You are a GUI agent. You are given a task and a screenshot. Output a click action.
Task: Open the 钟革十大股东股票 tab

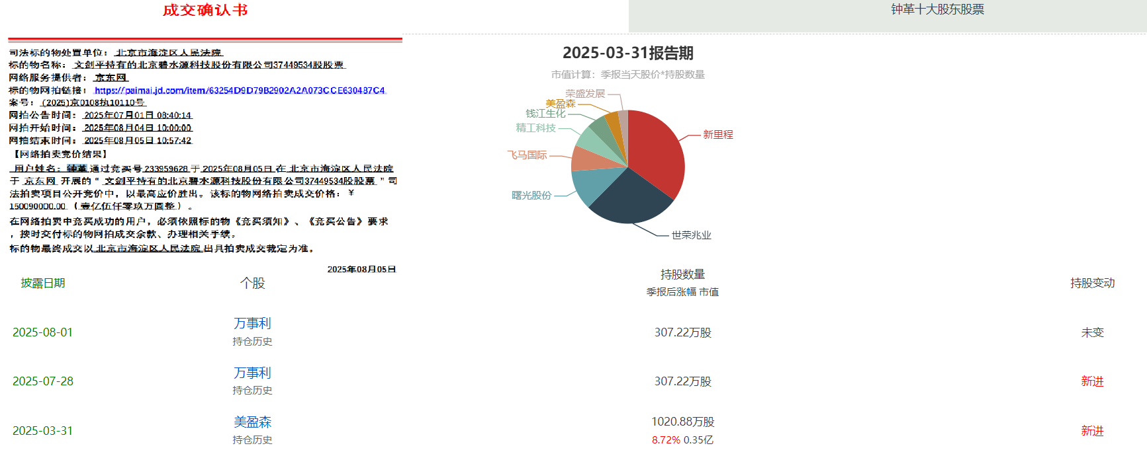coord(937,9)
